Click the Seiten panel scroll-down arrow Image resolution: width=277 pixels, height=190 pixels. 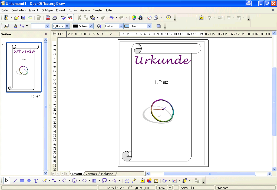(x=45, y=173)
